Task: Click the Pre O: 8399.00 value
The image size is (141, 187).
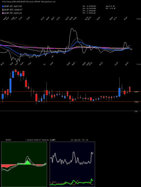Action: coord(89,6)
